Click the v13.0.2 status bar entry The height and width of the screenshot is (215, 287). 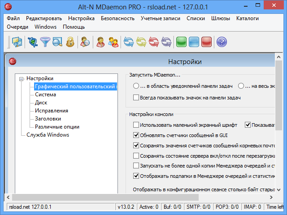click(x=126, y=207)
